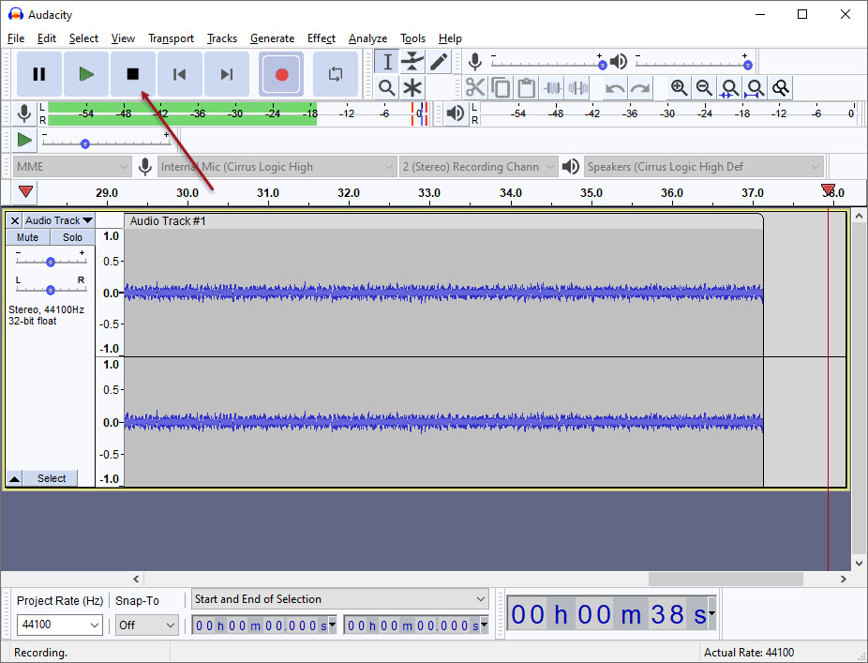Skip to Start of track
This screenshot has height=663, width=868.
tap(179, 74)
